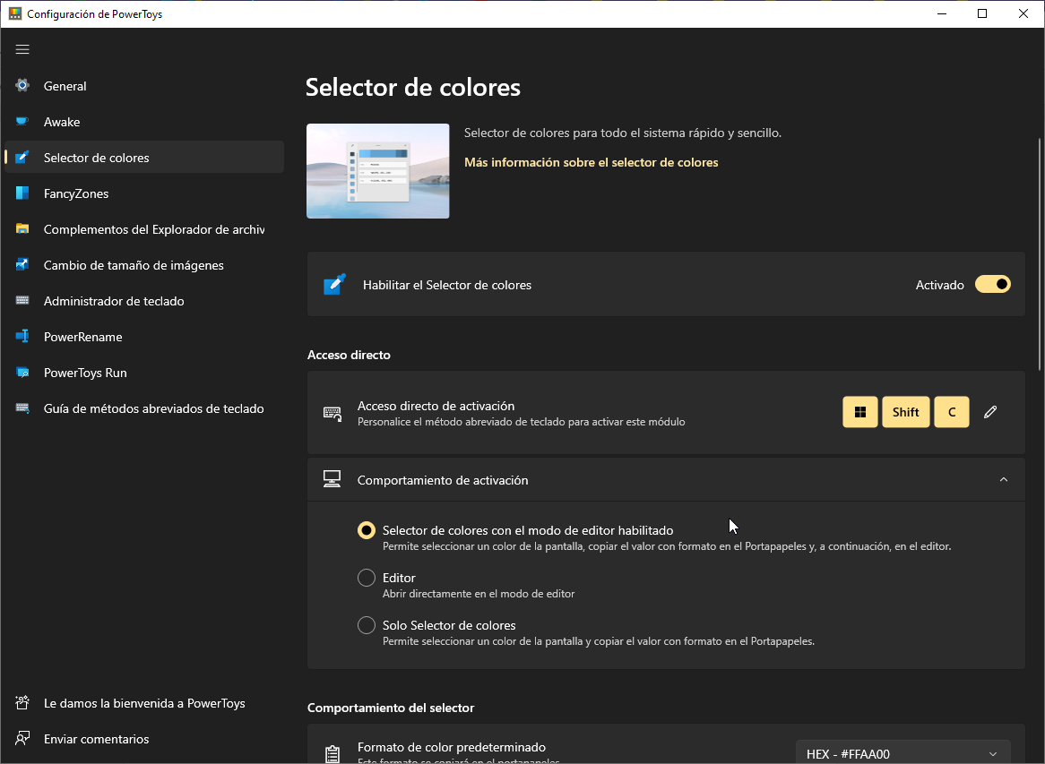Disable the Habilitar el Selector de colores toggle
The width and height of the screenshot is (1045, 764).
pos(992,284)
